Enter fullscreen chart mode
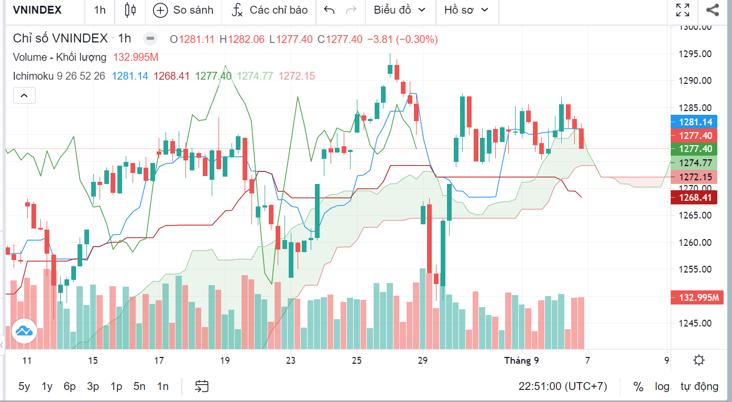The image size is (732, 402). (682, 10)
